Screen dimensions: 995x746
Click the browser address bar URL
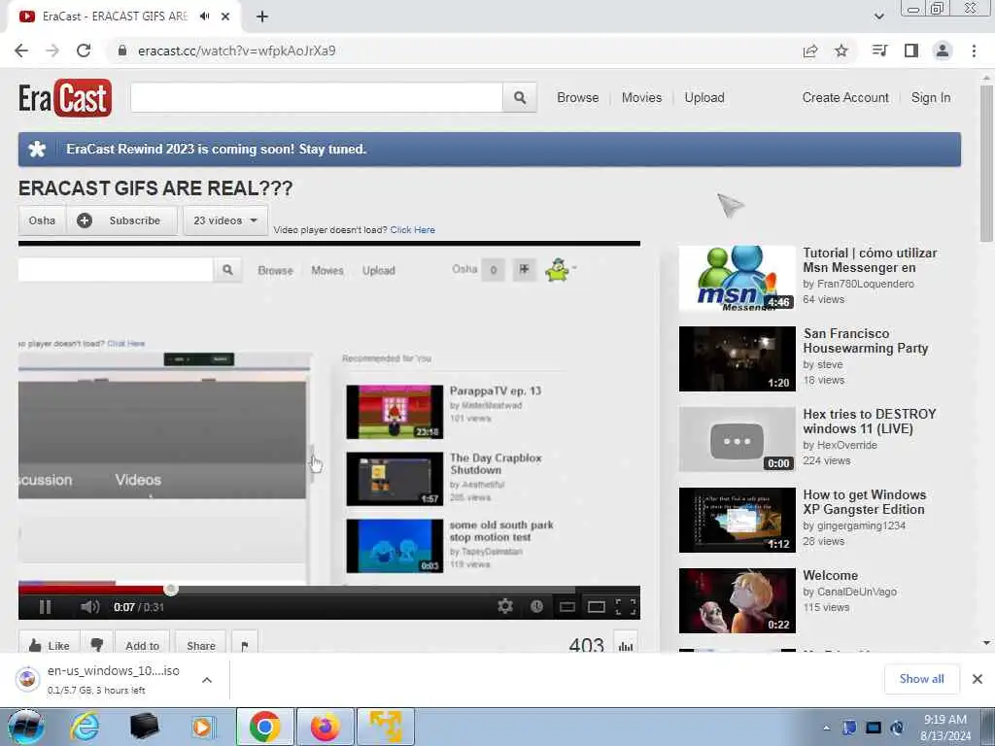[x=237, y=51]
